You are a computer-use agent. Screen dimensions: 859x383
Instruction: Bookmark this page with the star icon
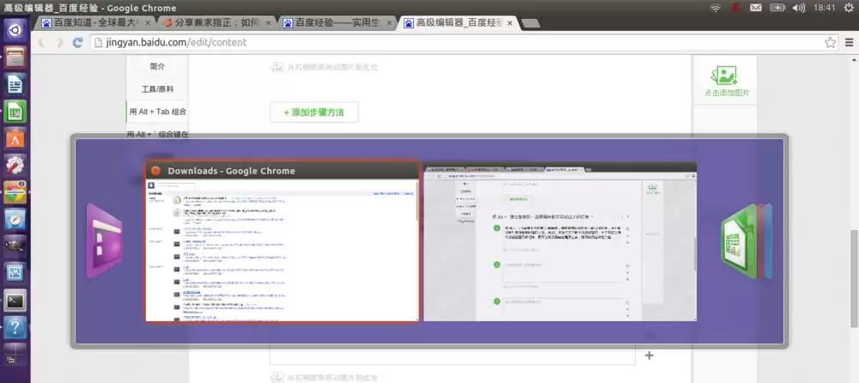pyautogui.click(x=831, y=42)
